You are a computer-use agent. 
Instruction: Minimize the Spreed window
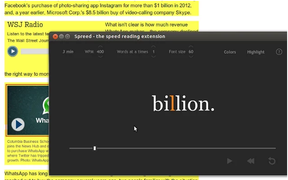click(61, 36)
